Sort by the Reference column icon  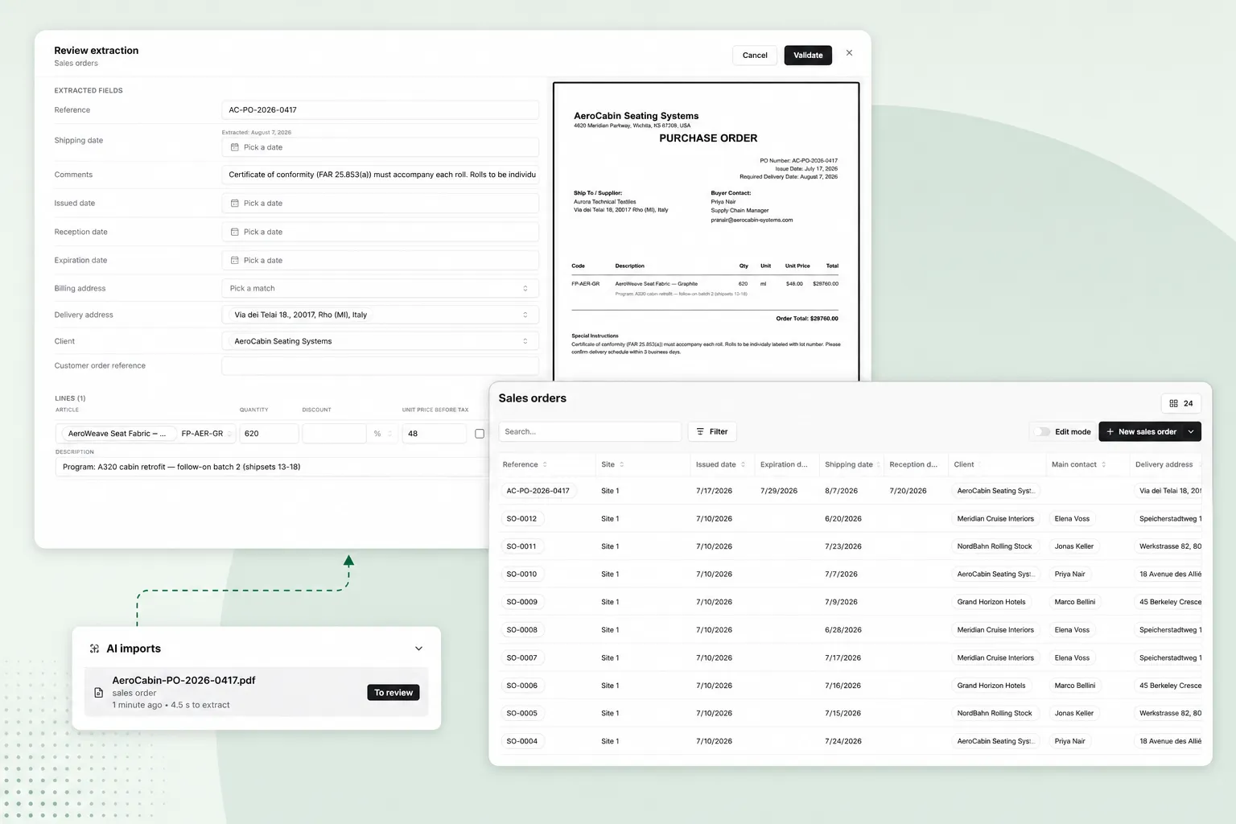545,465
